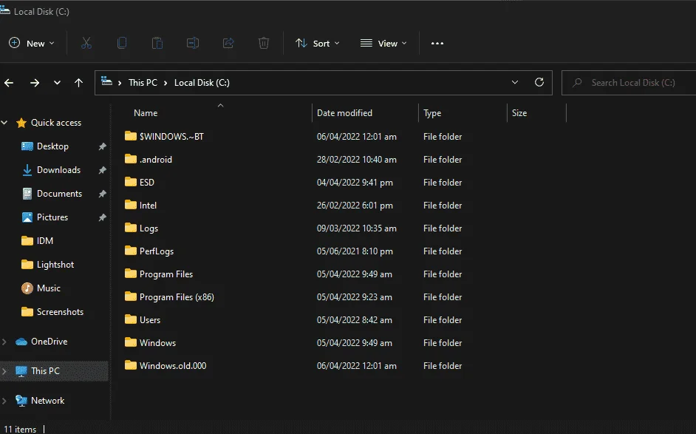Click the Search Local Disk (C:) field
This screenshot has width=696, height=434.
(x=629, y=83)
